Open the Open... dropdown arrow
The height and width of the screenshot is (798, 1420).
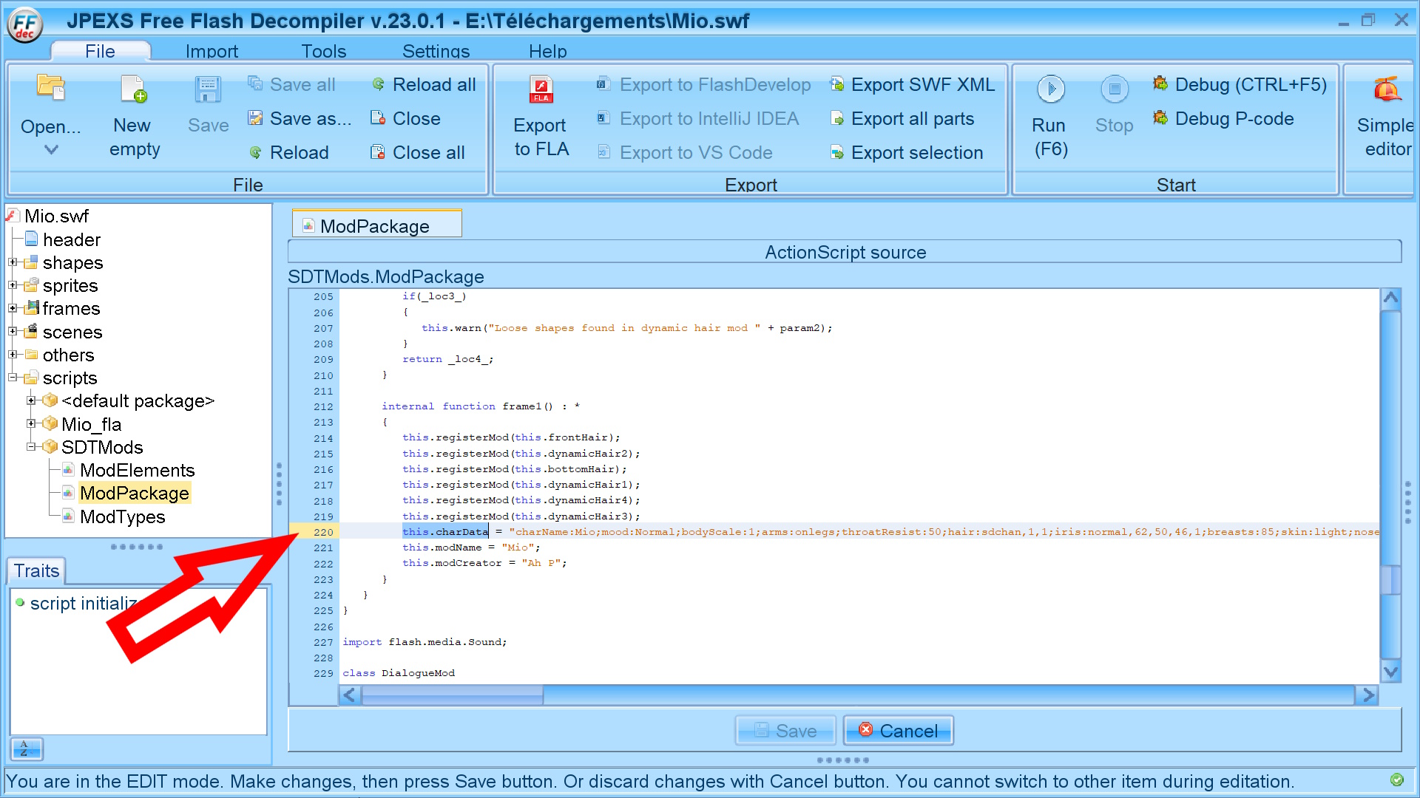point(51,150)
